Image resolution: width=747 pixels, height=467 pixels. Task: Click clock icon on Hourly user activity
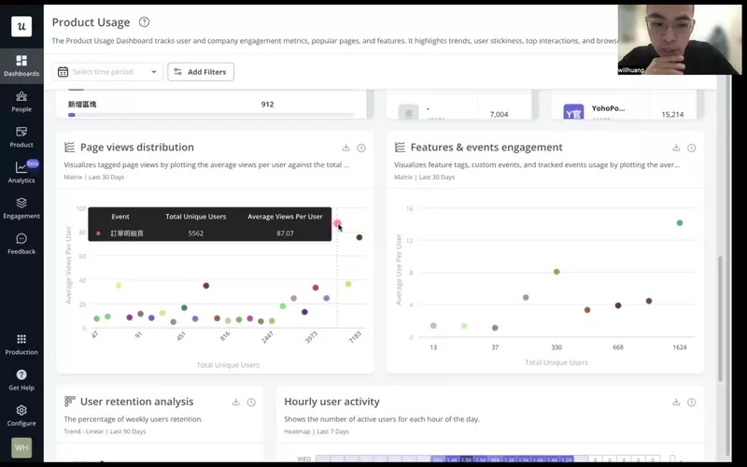point(692,402)
